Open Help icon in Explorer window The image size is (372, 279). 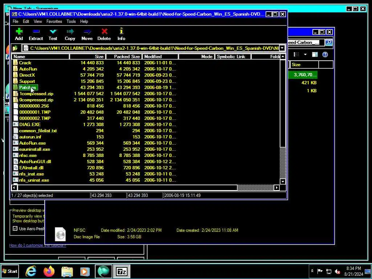pyautogui.click(x=325, y=54)
